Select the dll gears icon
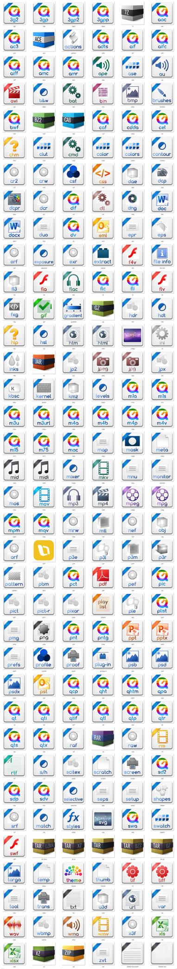The image size is (177, 969). click(103, 202)
